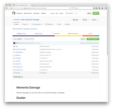The image size is (113, 109).
Task: Click the green Sign up button
Action: (96, 13)
